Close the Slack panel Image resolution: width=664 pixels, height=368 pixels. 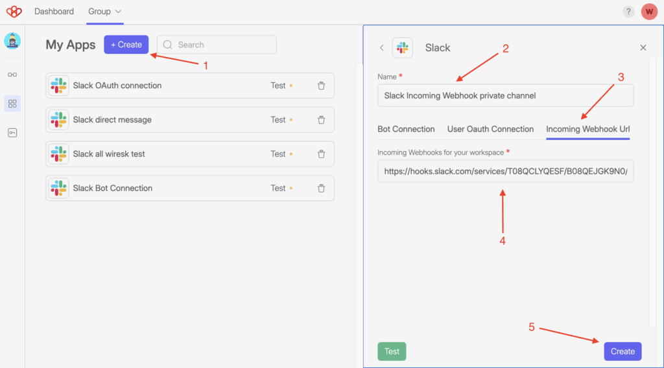point(643,48)
